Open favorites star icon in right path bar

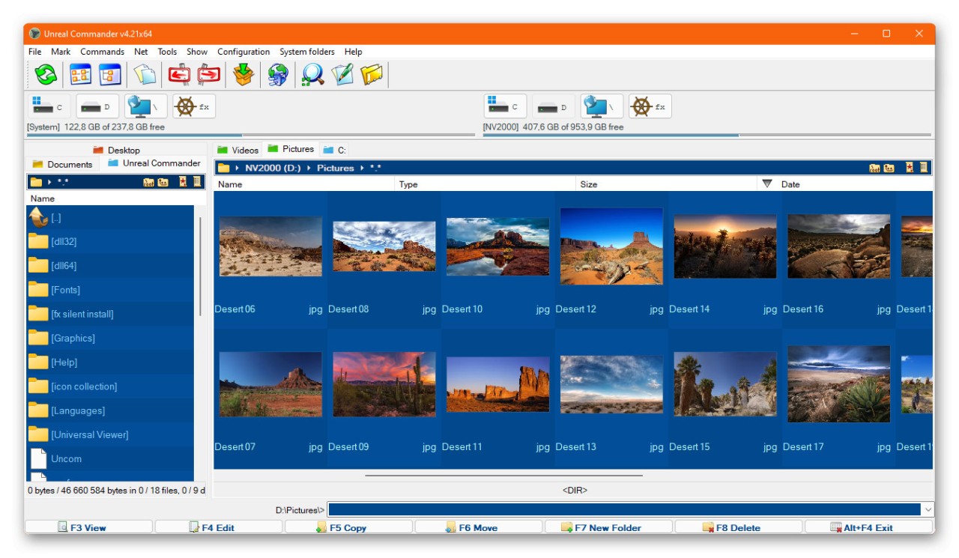[x=910, y=168]
